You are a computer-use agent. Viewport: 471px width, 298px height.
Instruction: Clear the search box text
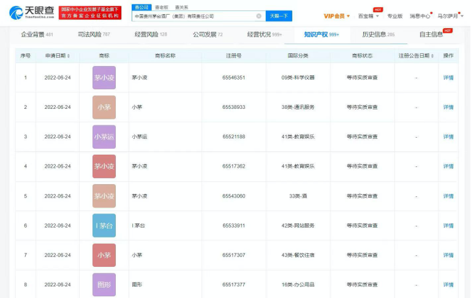click(258, 16)
